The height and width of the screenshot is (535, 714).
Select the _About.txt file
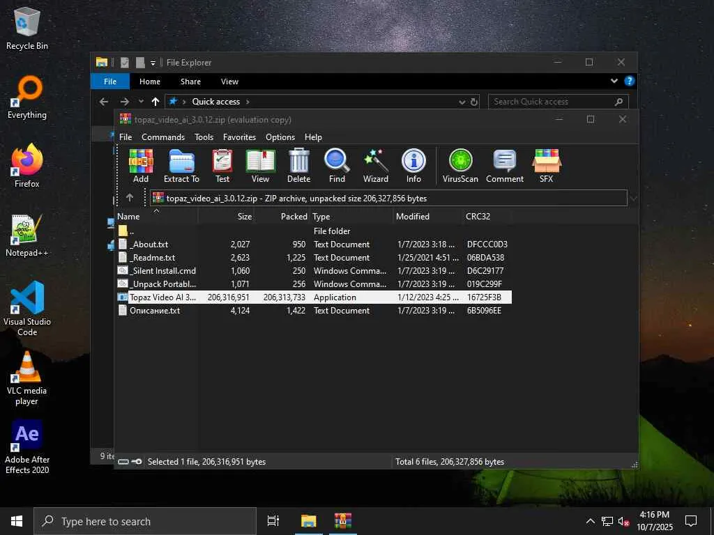point(314,245)
